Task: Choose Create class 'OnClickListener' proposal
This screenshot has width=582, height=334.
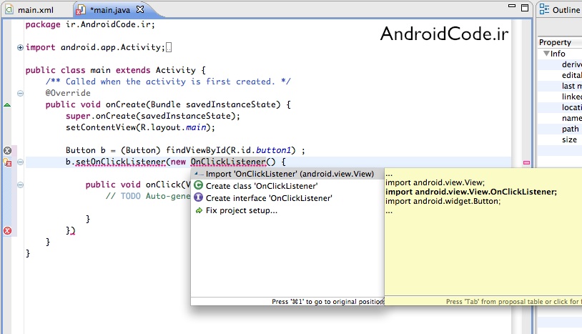Action: (262, 186)
